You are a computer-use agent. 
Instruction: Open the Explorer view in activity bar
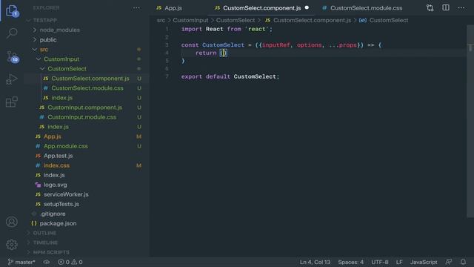click(x=12, y=10)
